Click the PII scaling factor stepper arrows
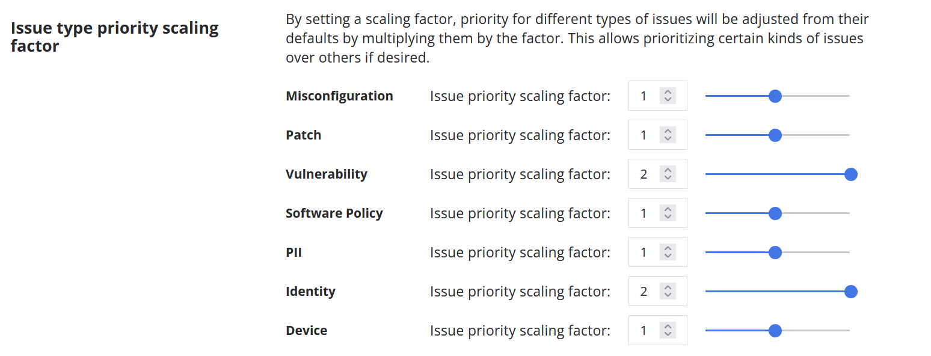Viewport: 931px width, 356px height. [668, 252]
